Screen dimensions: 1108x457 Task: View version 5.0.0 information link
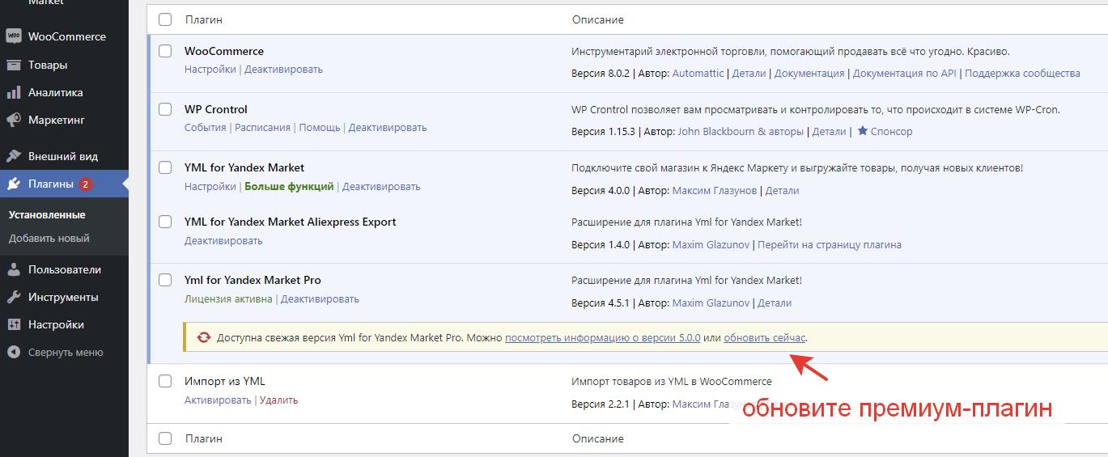coord(602,338)
